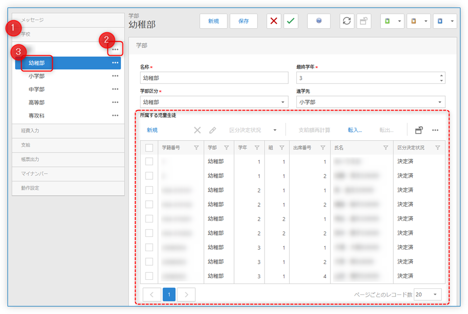Click the 新規 link in the student grid toolbar
The image size is (468, 314).
click(x=152, y=130)
